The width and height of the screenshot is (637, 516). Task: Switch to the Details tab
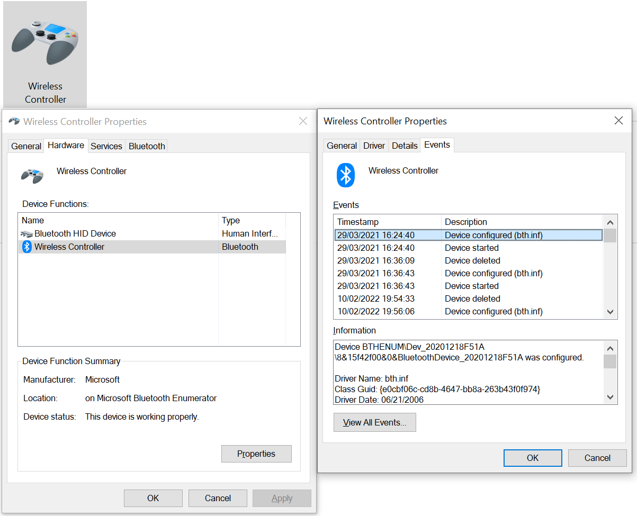pos(404,145)
